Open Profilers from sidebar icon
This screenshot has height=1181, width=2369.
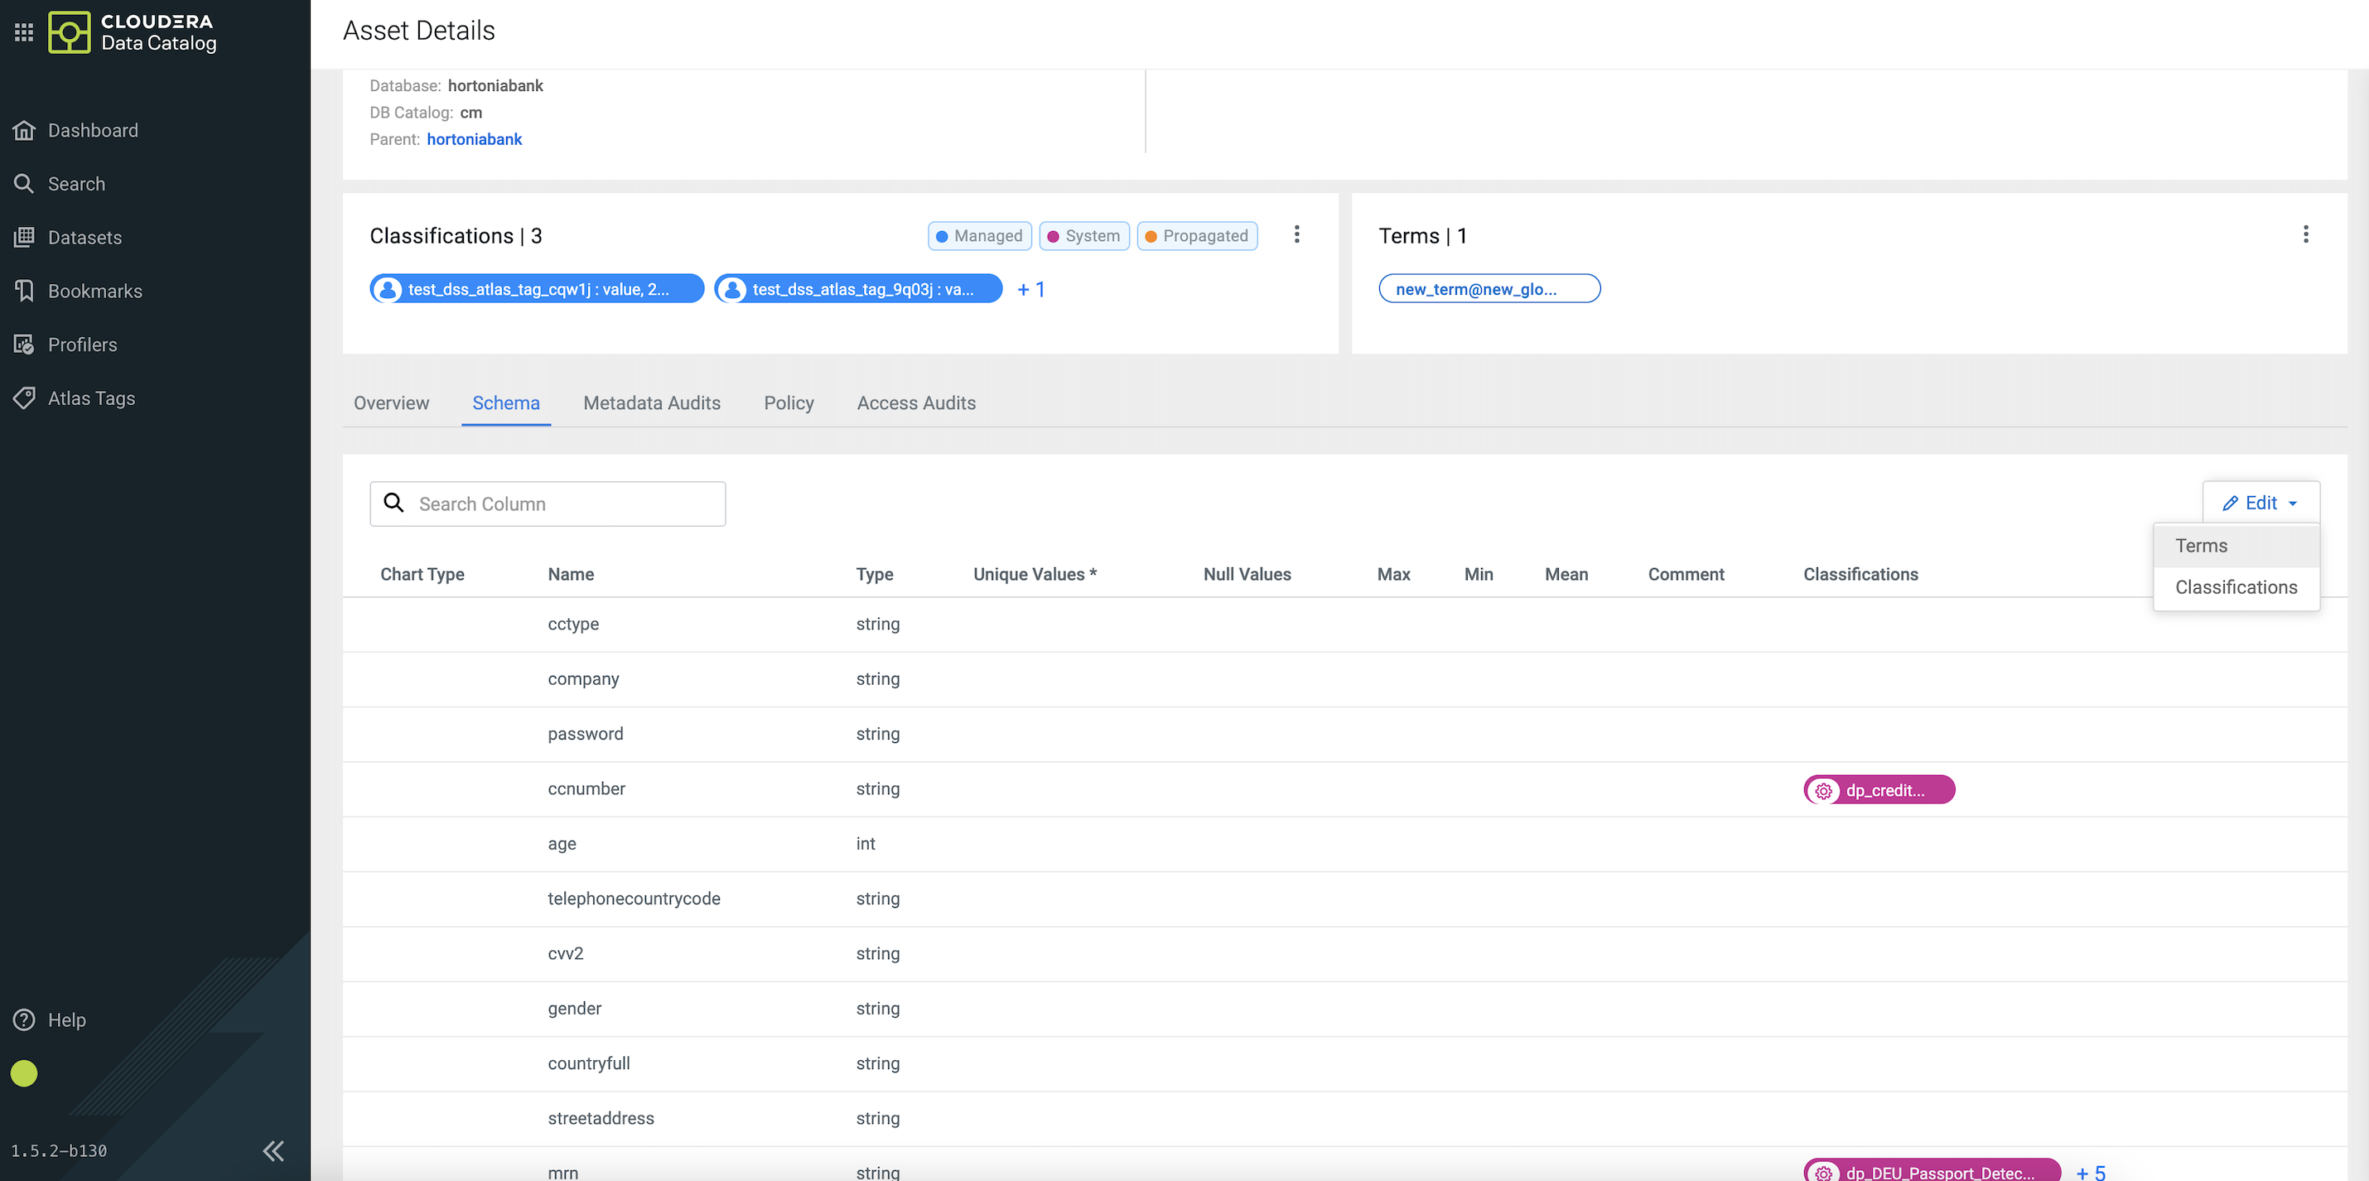(24, 345)
